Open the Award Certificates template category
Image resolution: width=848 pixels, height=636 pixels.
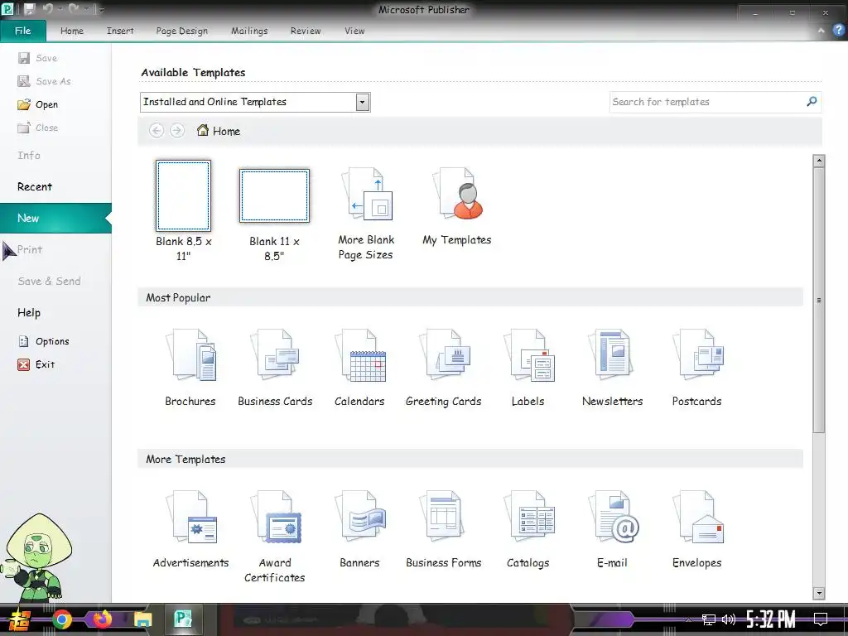coord(275,537)
